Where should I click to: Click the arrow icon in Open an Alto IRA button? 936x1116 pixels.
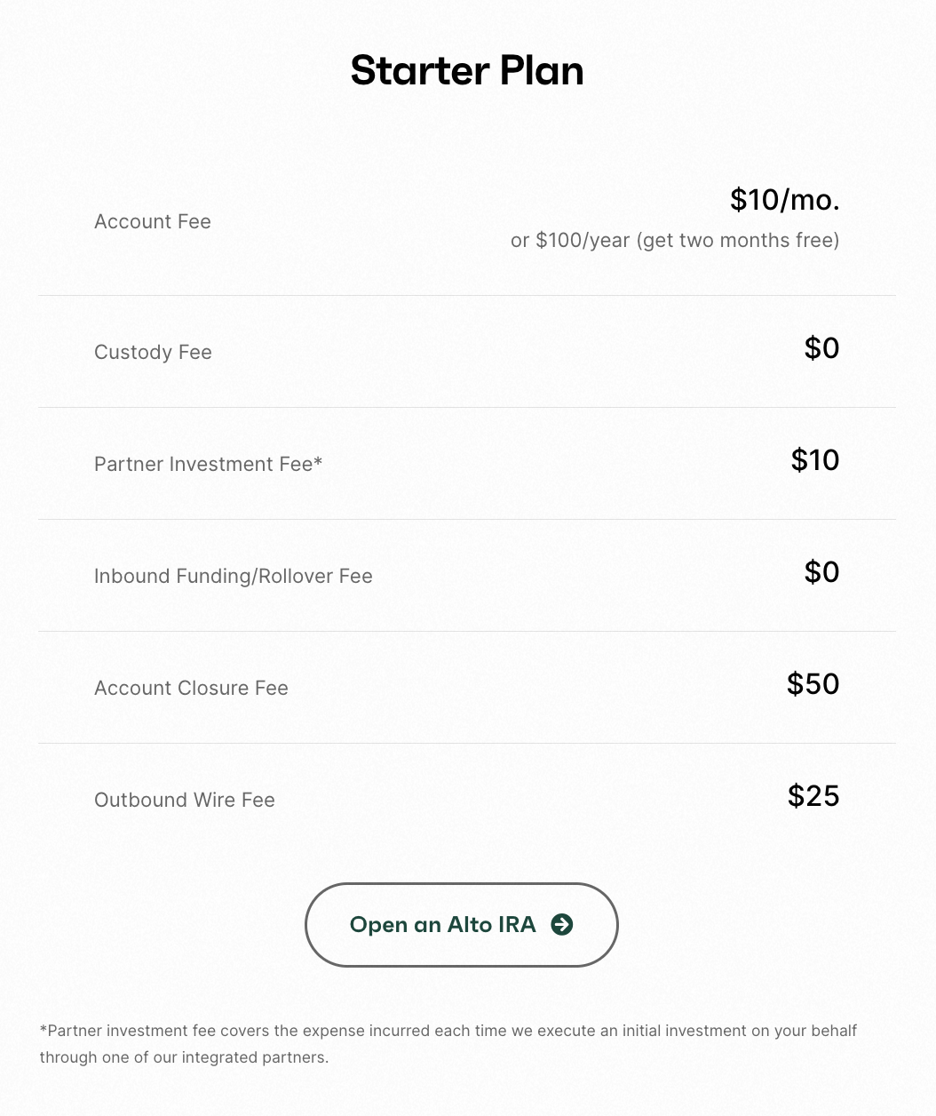[x=562, y=925]
